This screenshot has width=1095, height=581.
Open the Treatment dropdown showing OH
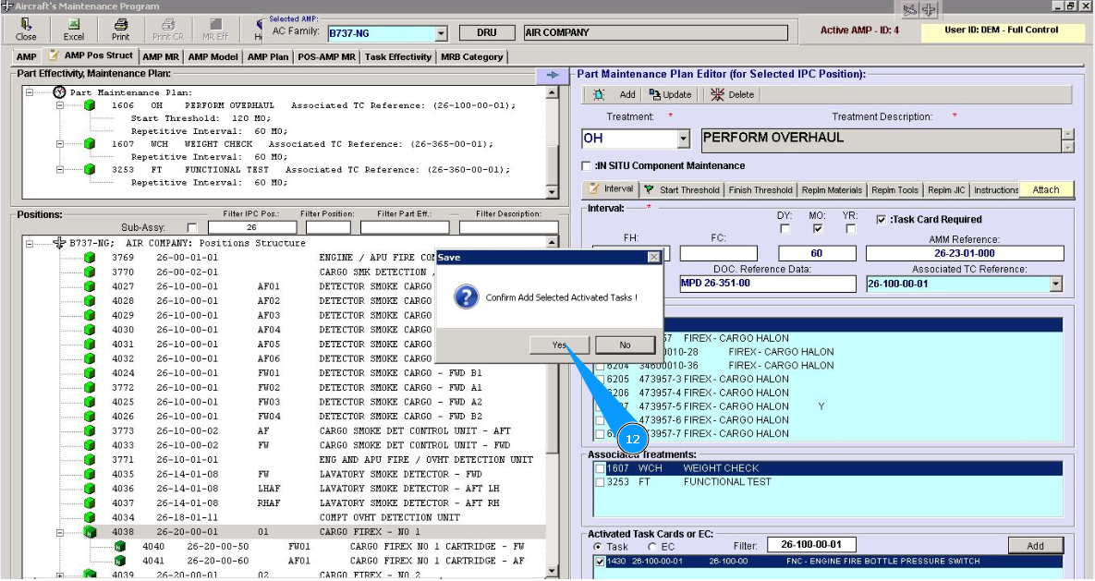coord(684,139)
